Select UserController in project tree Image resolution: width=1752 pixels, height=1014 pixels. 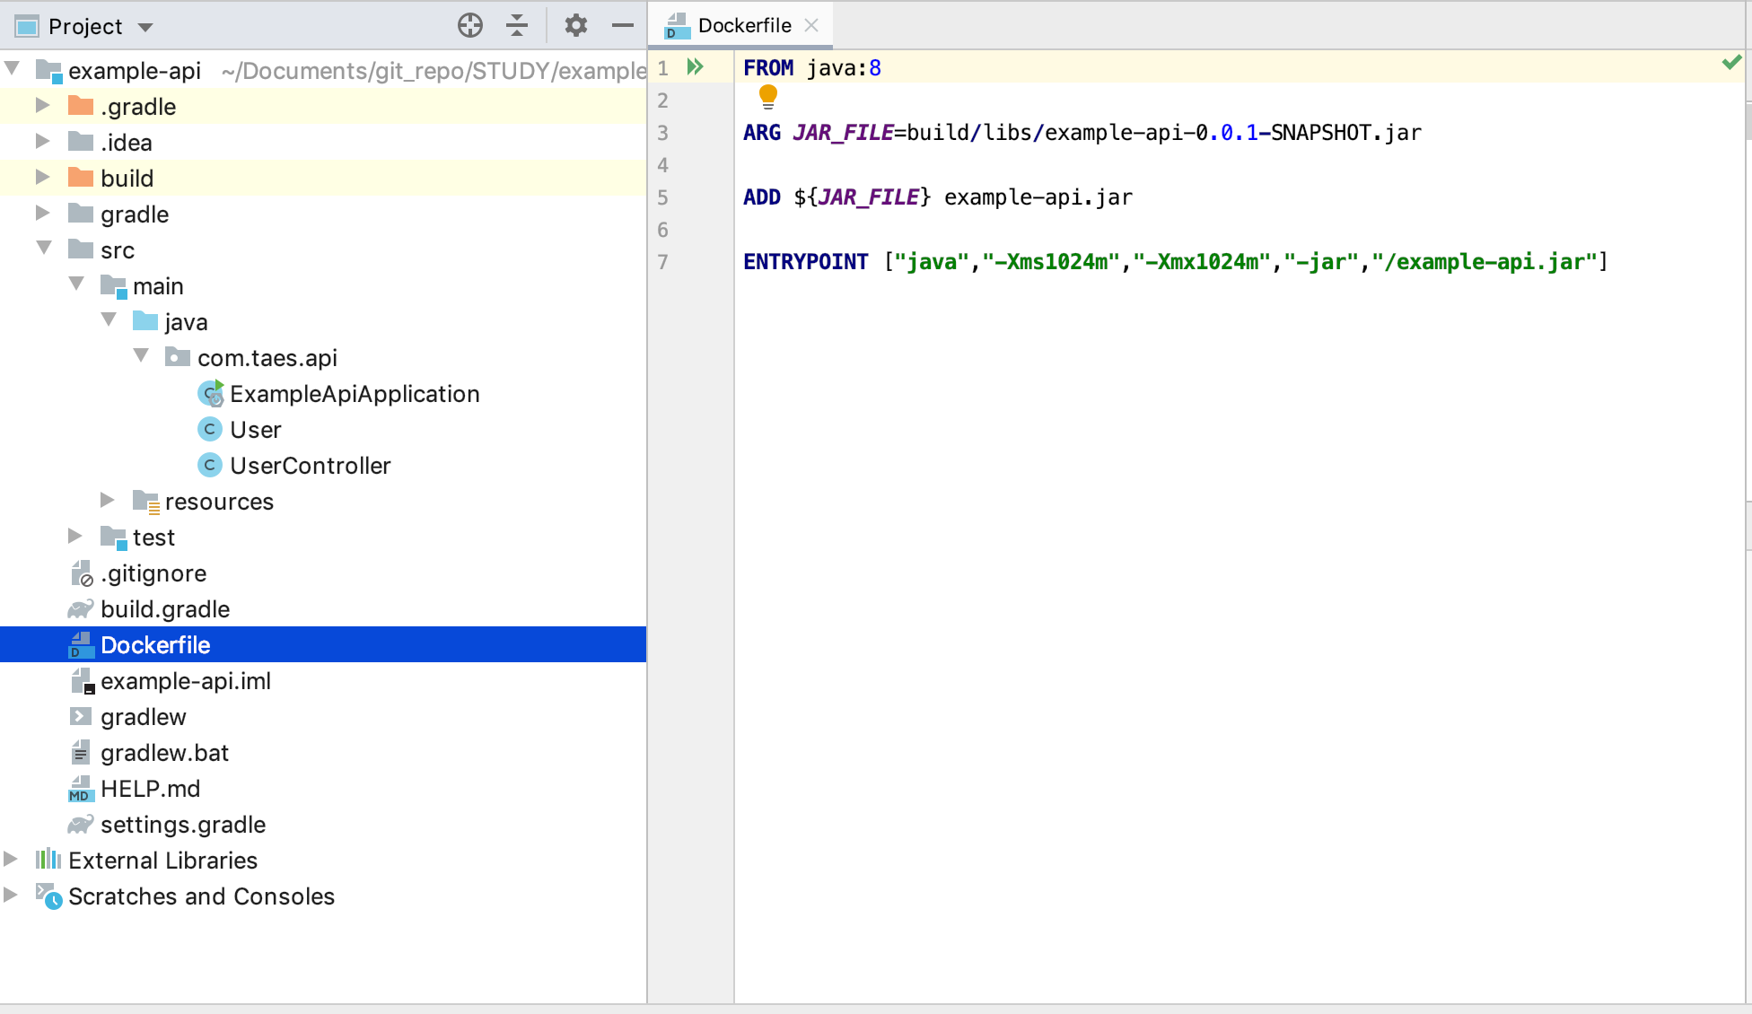coord(310,466)
